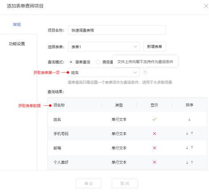Select the 高级查询 radio option

pos(98,62)
